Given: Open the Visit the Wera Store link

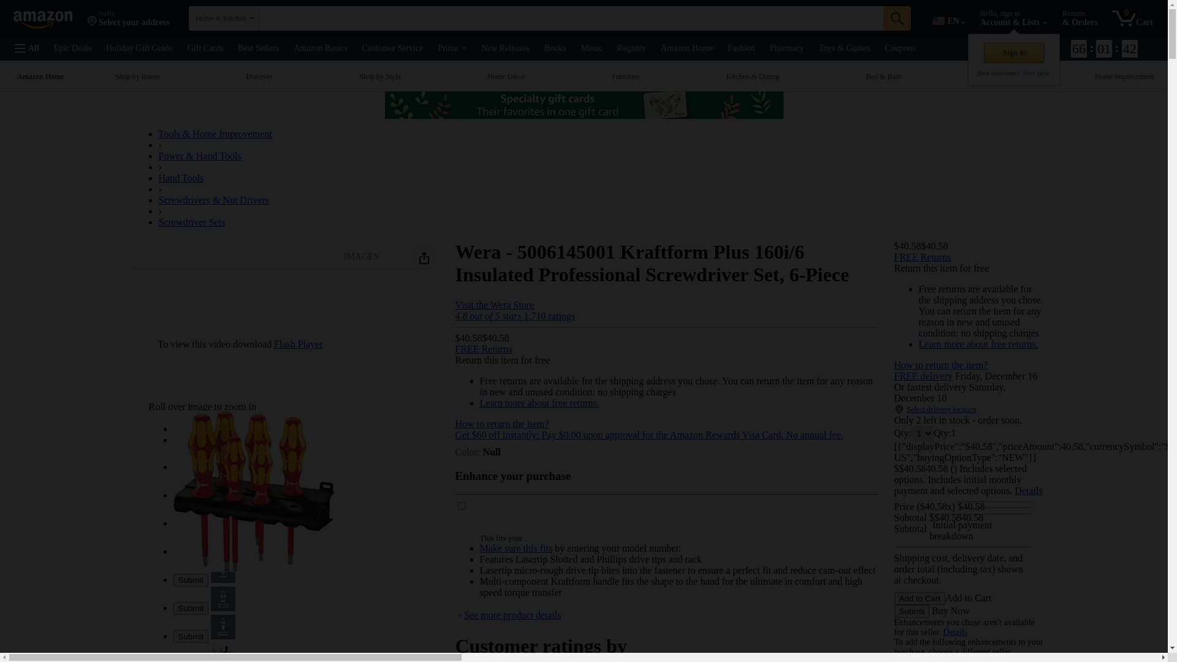Looking at the screenshot, I should click(x=494, y=305).
